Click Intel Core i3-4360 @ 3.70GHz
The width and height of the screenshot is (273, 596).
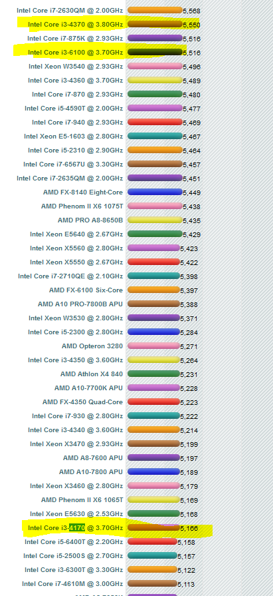[76, 81]
